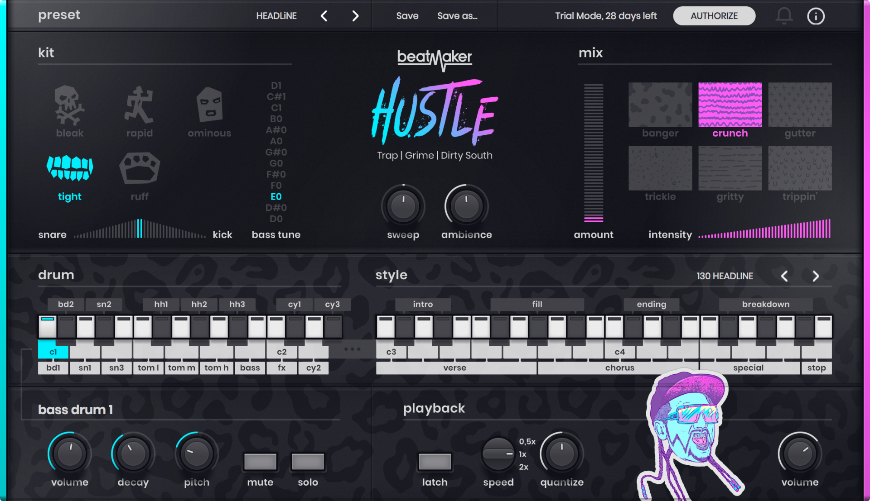Switch to next style after 130 HEADLINE
Viewport: 870px width, 501px height.
(816, 276)
